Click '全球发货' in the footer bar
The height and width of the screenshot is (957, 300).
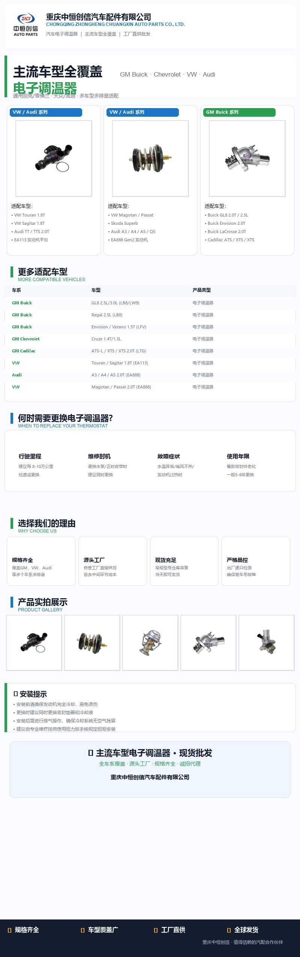pyautogui.click(x=246, y=930)
